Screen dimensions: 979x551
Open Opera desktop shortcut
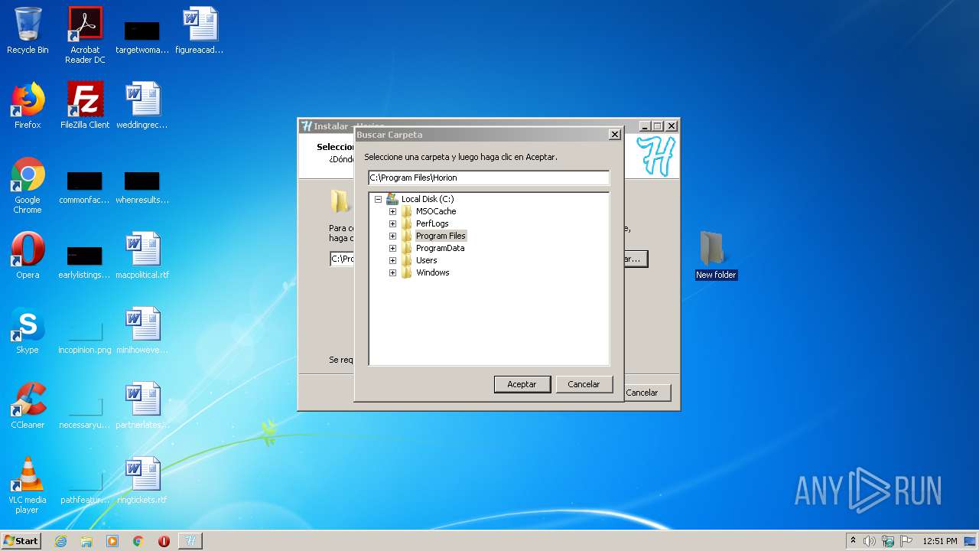click(28, 256)
